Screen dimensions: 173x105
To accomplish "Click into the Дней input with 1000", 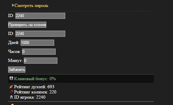I will pyautogui.click(x=37, y=43).
